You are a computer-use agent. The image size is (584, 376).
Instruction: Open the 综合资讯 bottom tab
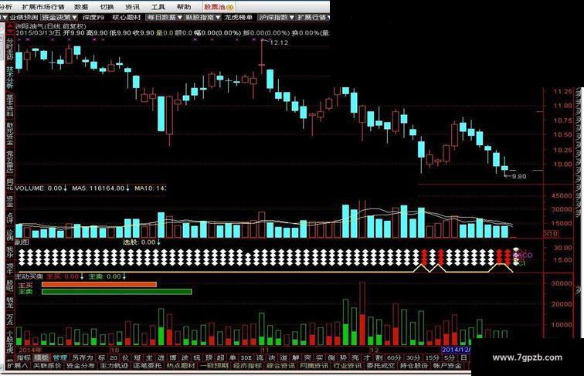tap(281, 366)
